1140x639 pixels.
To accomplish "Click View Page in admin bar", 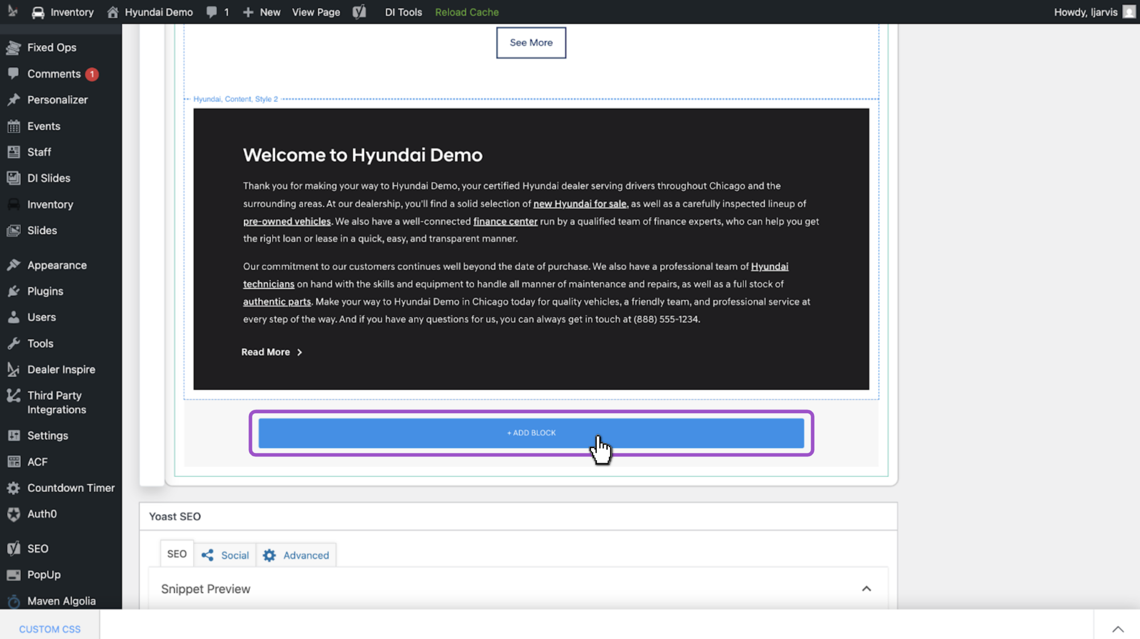I will (x=316, y=12).
